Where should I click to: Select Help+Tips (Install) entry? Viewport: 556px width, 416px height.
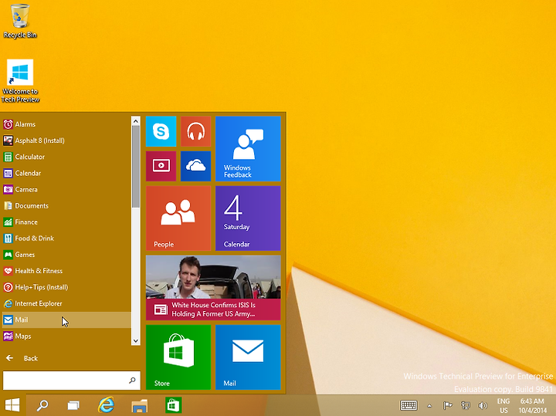pos(66,287)
